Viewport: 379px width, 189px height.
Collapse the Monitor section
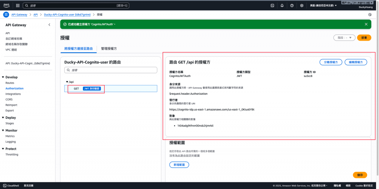pos(3,131)
